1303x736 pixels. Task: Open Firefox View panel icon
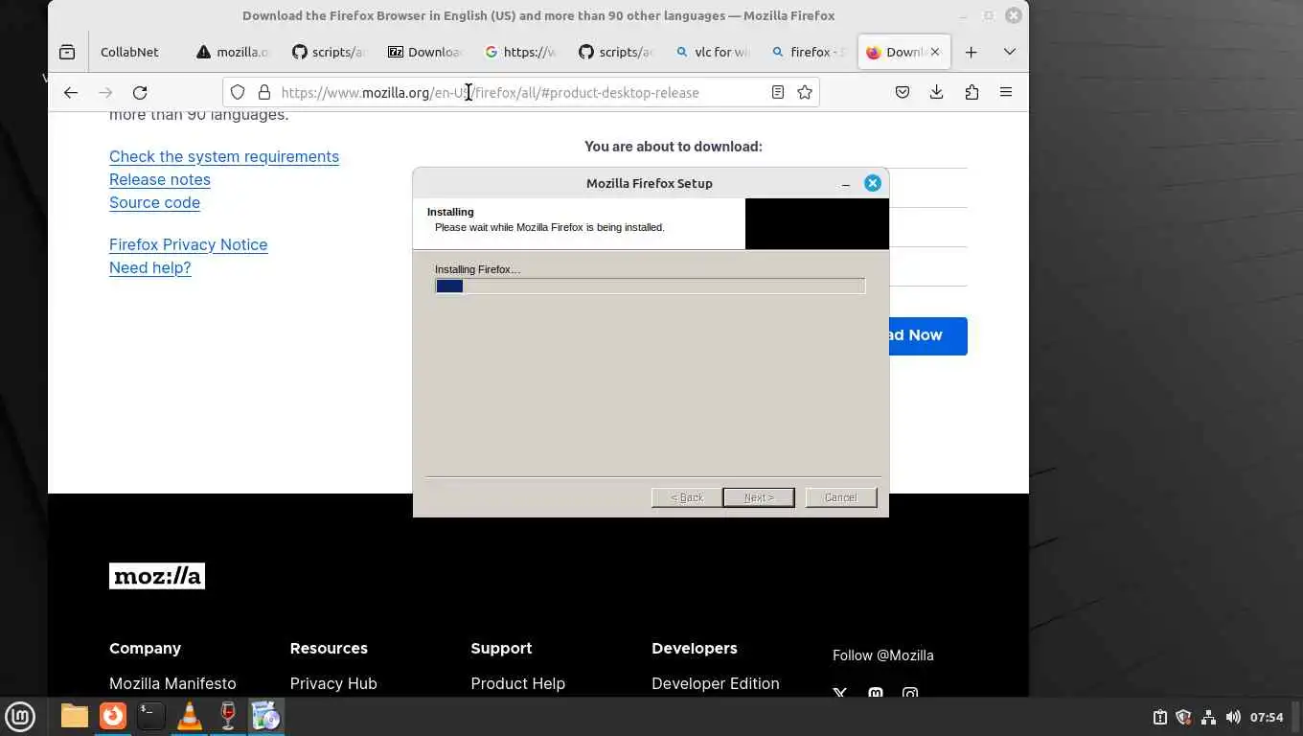click(x=67, y=52)
